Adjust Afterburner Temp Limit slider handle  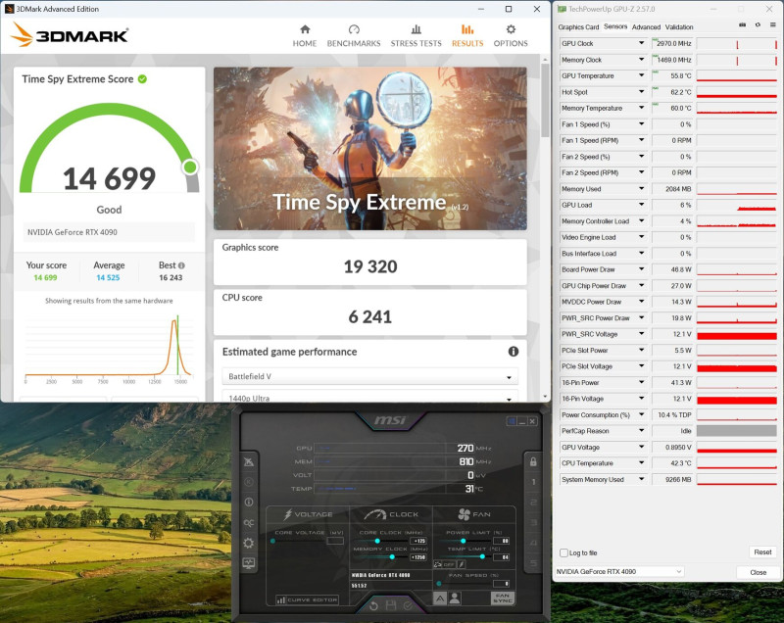(x=482, y=556)
